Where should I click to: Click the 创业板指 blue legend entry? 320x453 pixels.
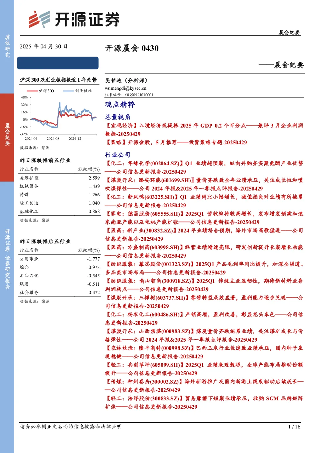[77, 91]
